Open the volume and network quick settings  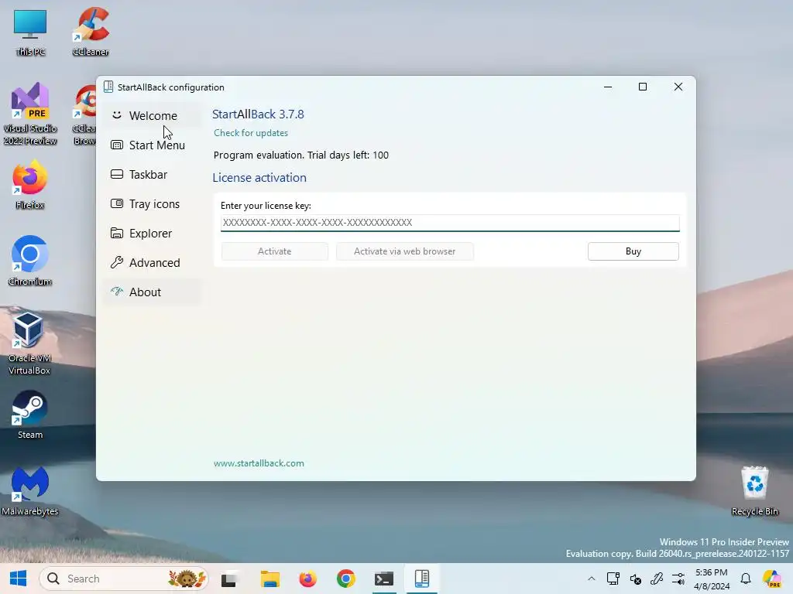[x=678, y=579]
